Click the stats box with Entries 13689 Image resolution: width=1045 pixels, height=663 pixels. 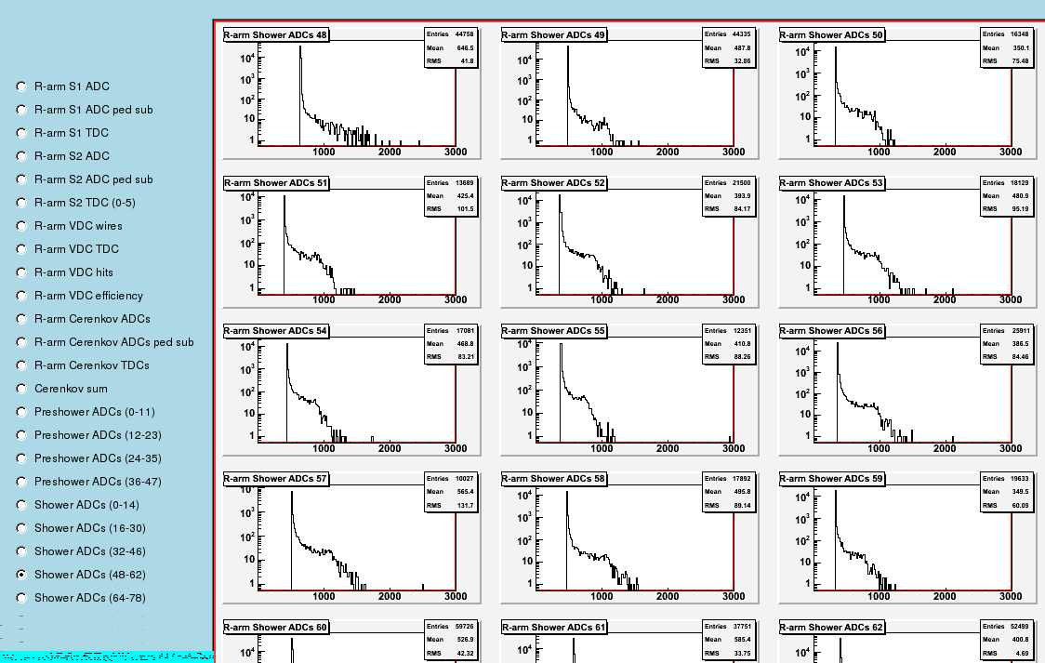click(451, 195)
